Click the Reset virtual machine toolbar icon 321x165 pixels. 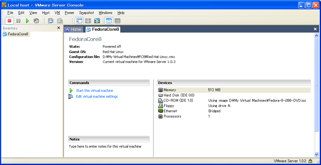tap(36, 21)
